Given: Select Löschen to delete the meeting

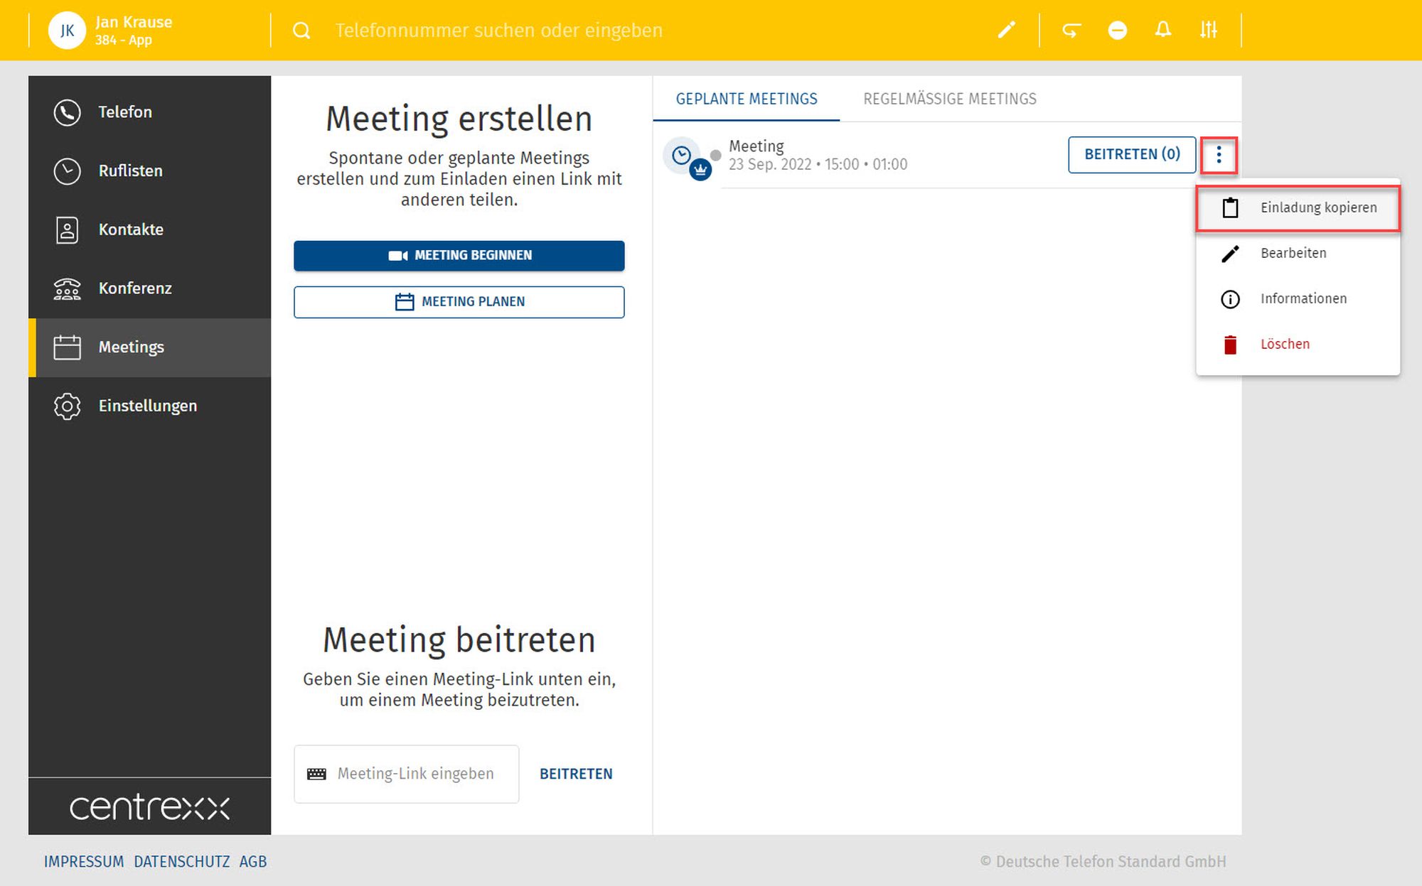Looking at the screenshot, I should (1284, 345).
